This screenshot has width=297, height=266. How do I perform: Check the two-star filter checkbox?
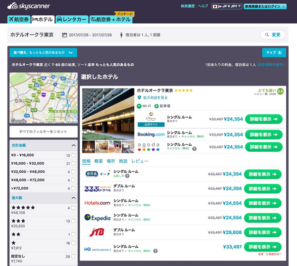tap(73, 234)
